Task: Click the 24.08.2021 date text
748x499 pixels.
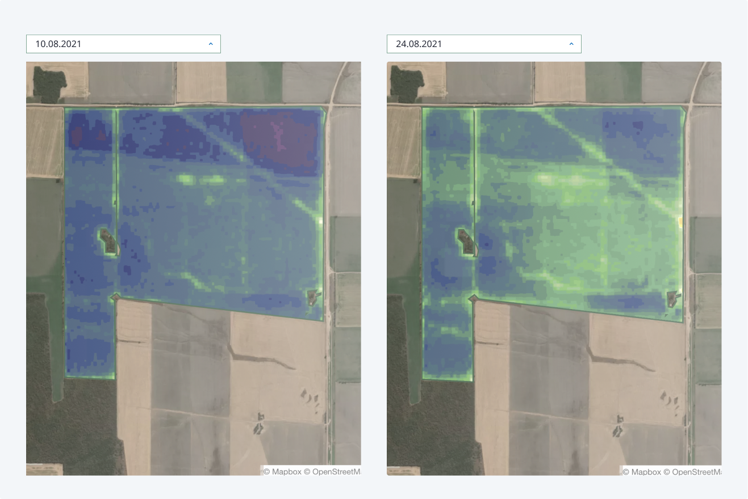Action: point(420,44)
